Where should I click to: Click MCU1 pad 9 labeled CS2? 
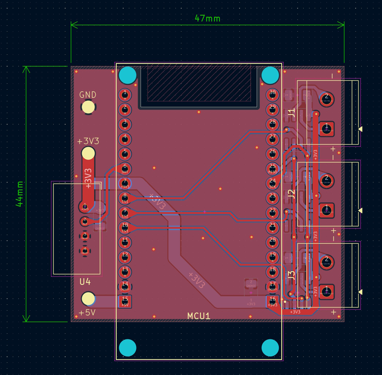tap(125, 213)
